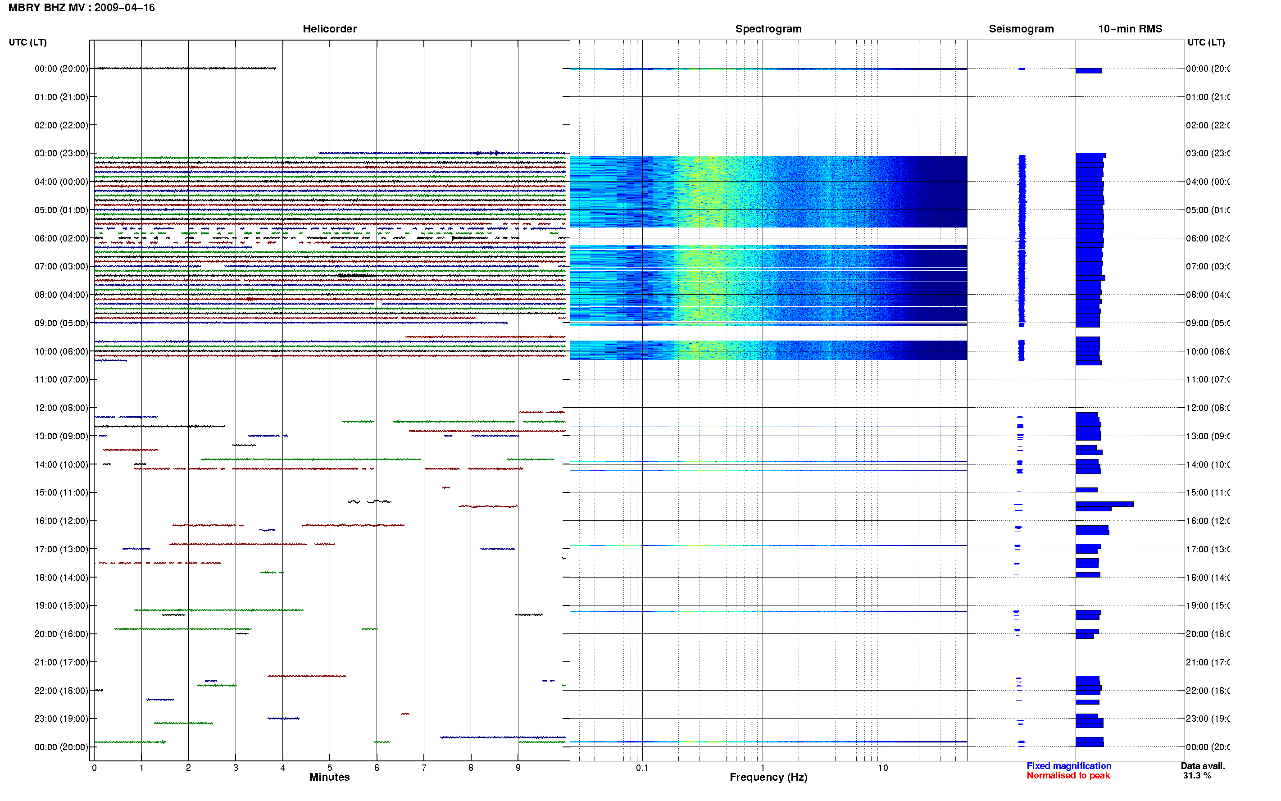
Task: Pick left time label '13:00 (09:00)'
Action: click(61, 437)
